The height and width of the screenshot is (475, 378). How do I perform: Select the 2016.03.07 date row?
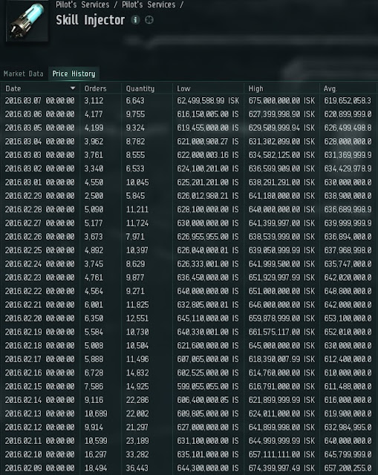point(189,101)
